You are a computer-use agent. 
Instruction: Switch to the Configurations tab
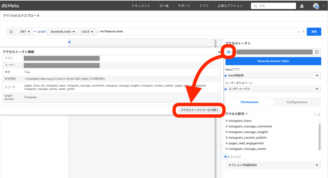click(x=297, y=102)
